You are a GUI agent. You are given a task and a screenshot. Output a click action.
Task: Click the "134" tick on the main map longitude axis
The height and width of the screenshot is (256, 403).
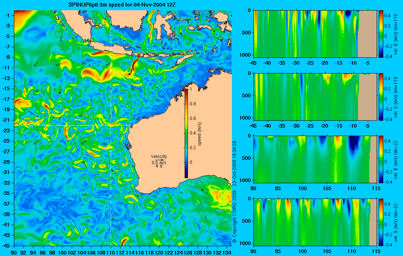click(227, 252)
